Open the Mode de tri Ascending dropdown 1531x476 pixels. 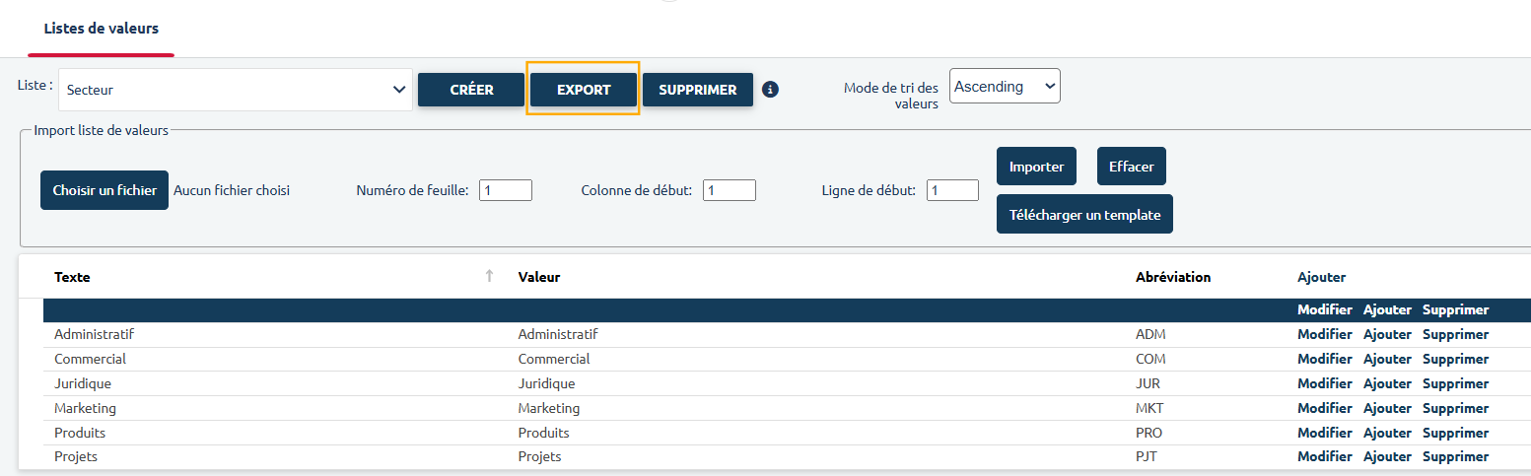(x=1004, y=87)
